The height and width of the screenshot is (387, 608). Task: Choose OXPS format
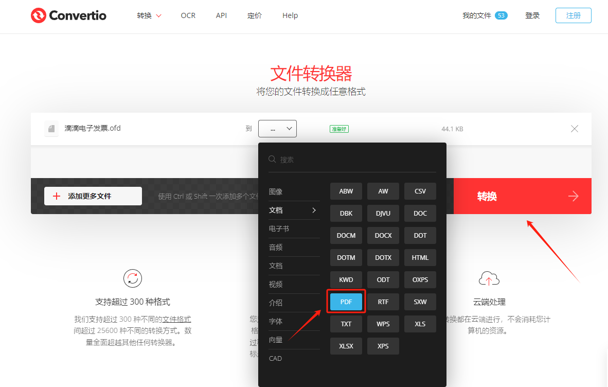[x=420, y=279]
